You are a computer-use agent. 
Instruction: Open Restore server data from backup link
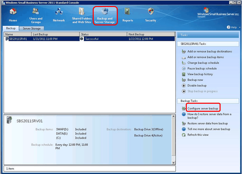point(208,123)
